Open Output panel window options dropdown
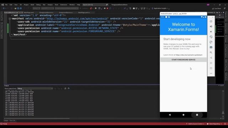Image resolution: width=228 pixels, height=128 pixels. coord(219,86)
